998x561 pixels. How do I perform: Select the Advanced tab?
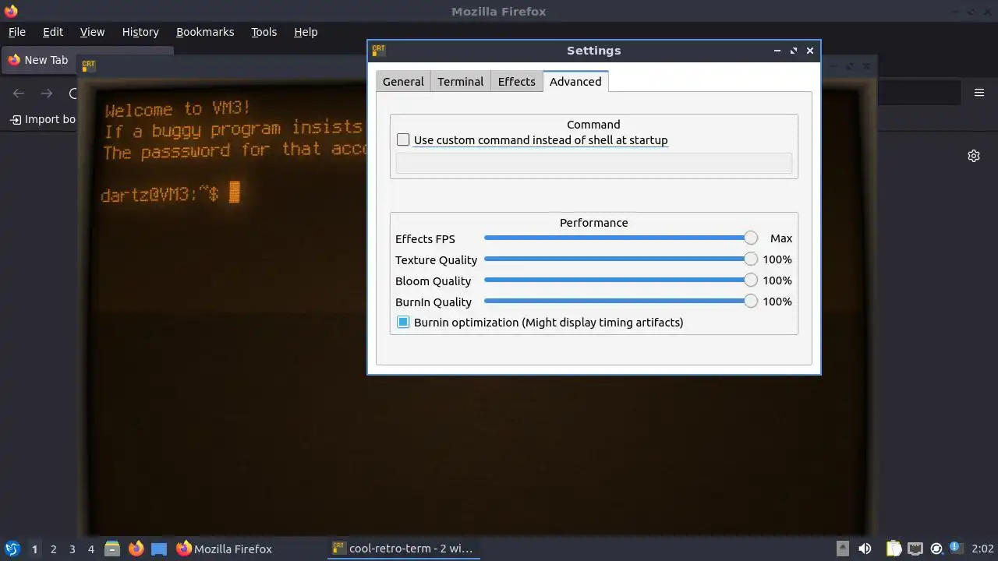(x=575, y=81)
